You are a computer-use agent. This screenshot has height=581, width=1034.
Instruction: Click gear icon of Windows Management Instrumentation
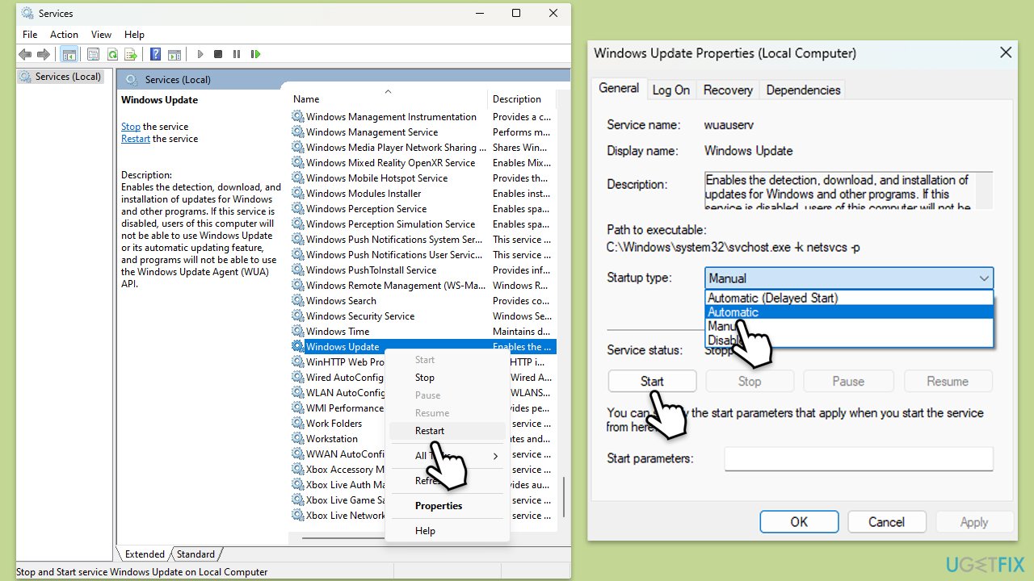point(298,117)
